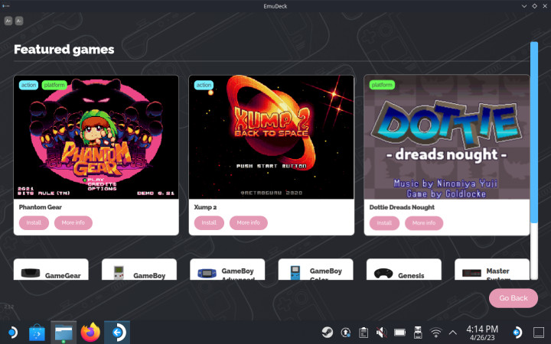The image size is (551, 344).
Task: Expand the hidden system tray icons arrow
Action: [x=452, y=333]
